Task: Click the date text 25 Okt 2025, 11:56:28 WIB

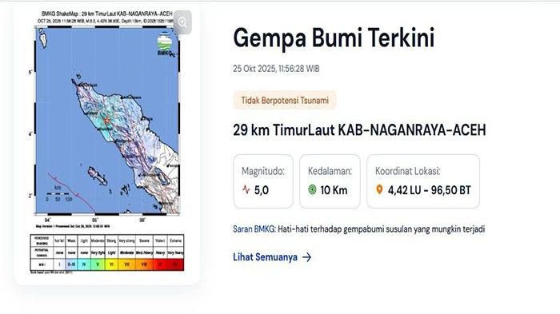Action: tap(276, 69)
